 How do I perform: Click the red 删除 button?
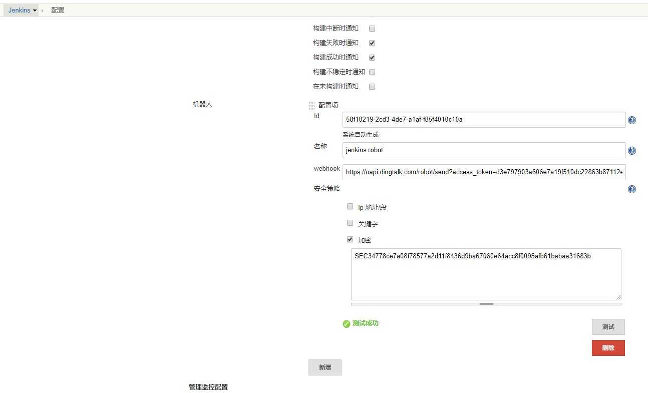[x=608, y=348]
